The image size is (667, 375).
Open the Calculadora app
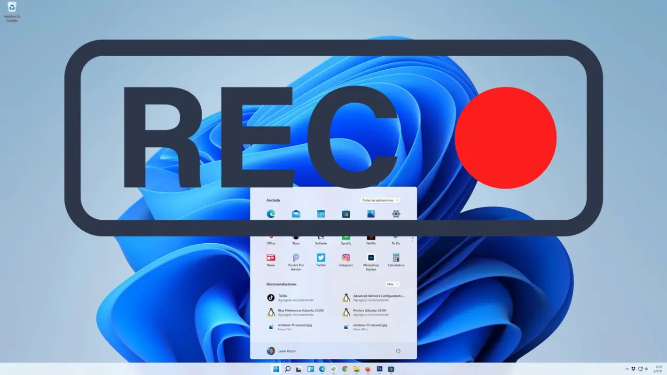[396, 258]
